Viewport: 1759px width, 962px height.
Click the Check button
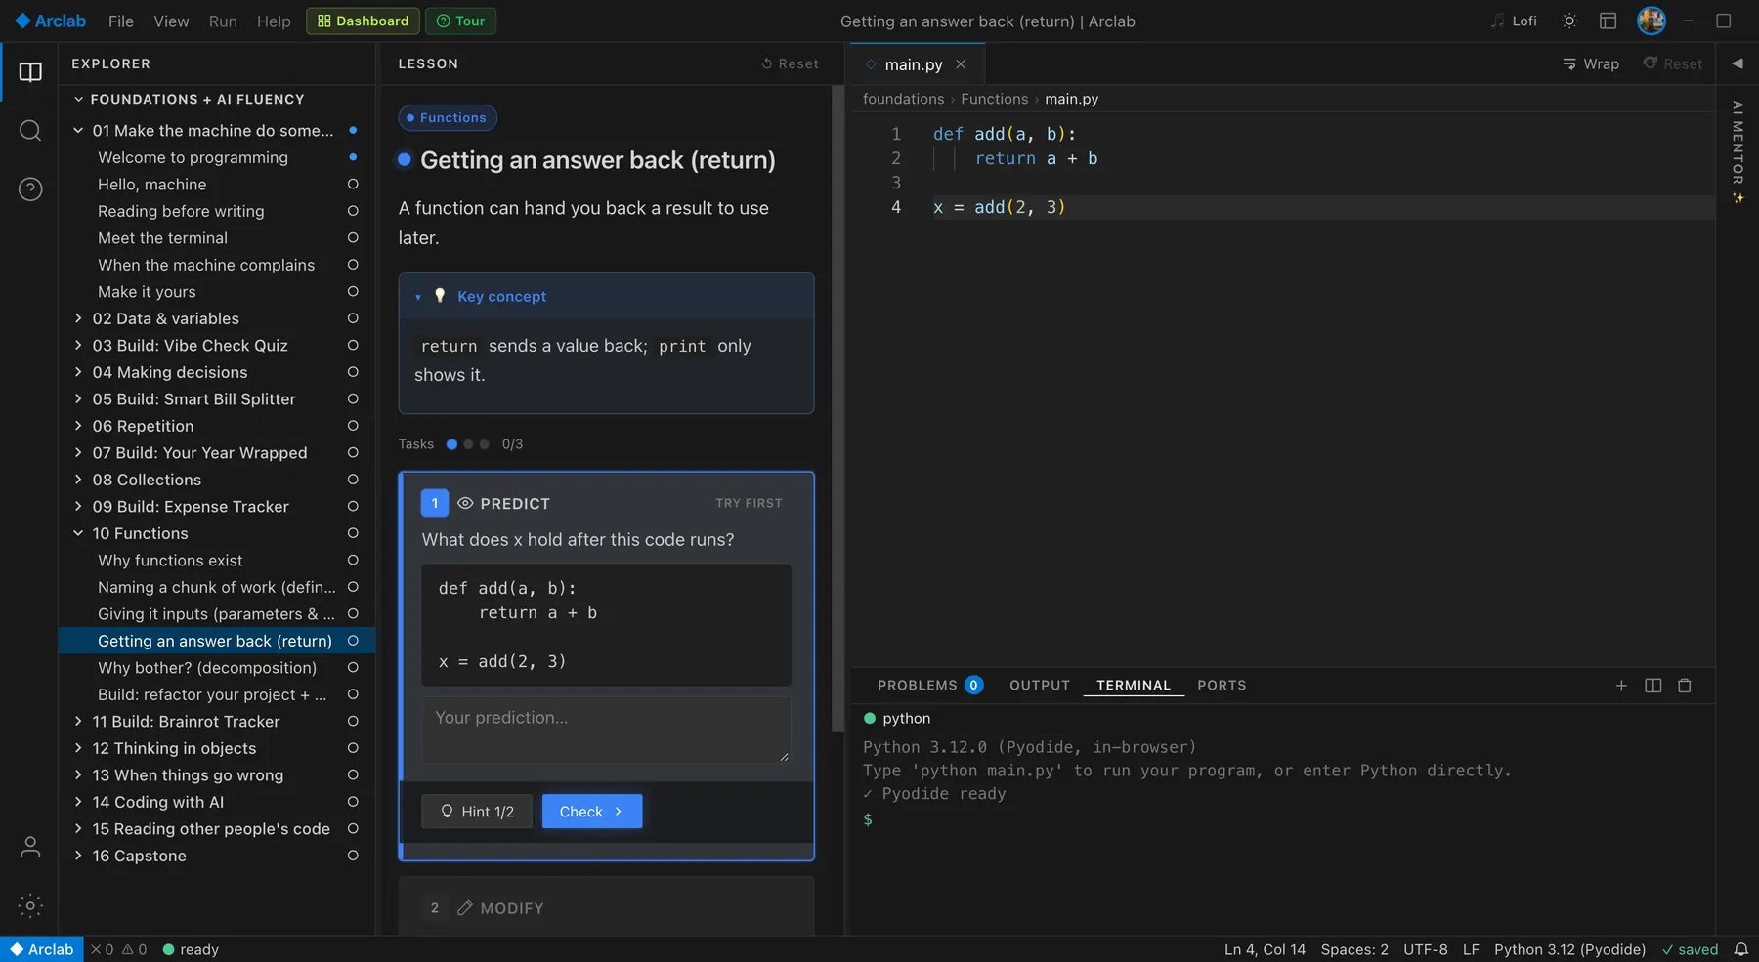point(592,812)
